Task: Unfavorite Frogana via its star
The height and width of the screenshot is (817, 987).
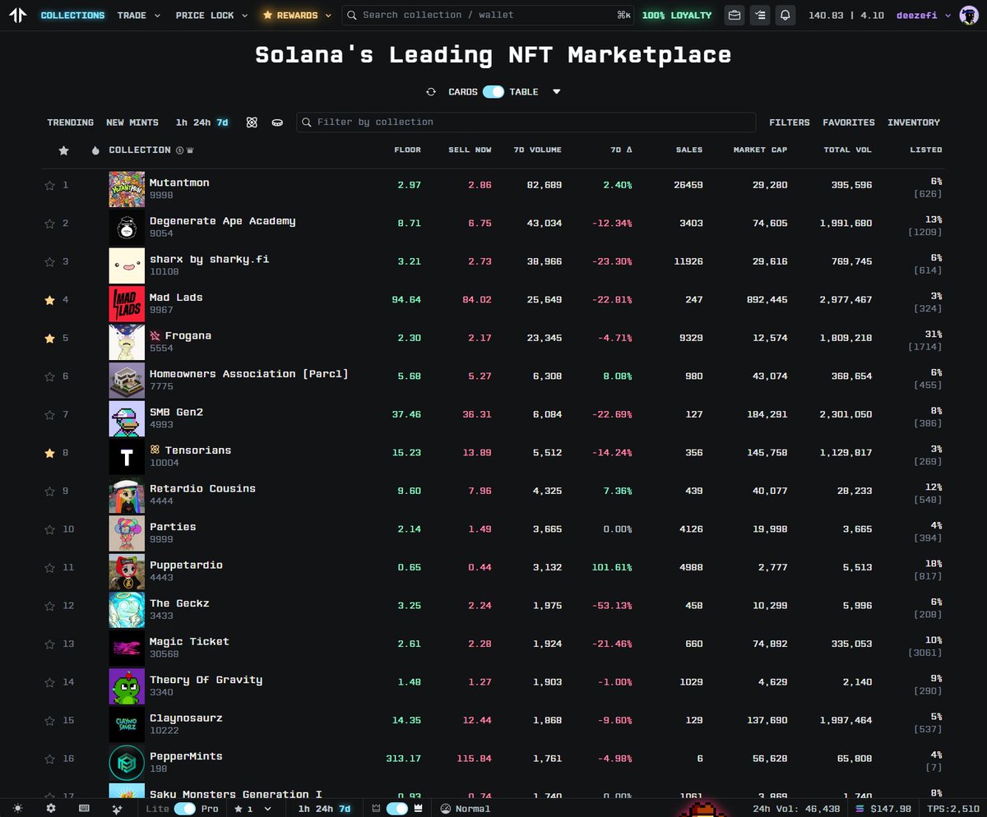Action: coord(49,339)
